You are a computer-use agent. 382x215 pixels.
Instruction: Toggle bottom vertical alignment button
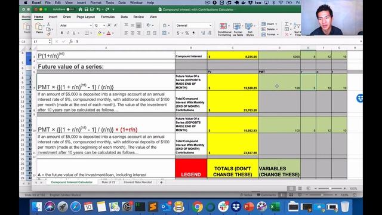(138, 25)
